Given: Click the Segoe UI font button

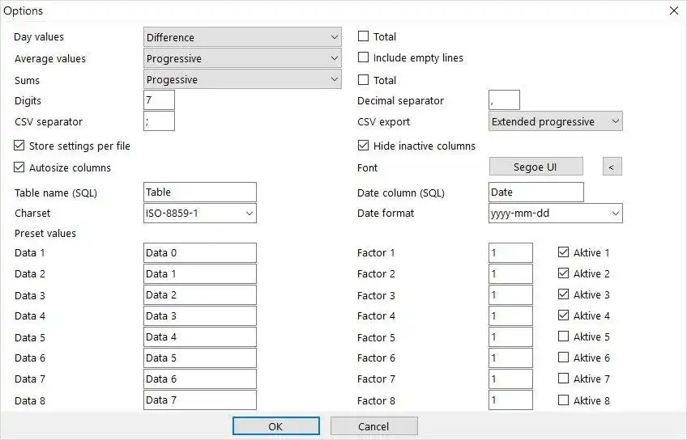Looking at the screenshot, I should coord(536,167).
